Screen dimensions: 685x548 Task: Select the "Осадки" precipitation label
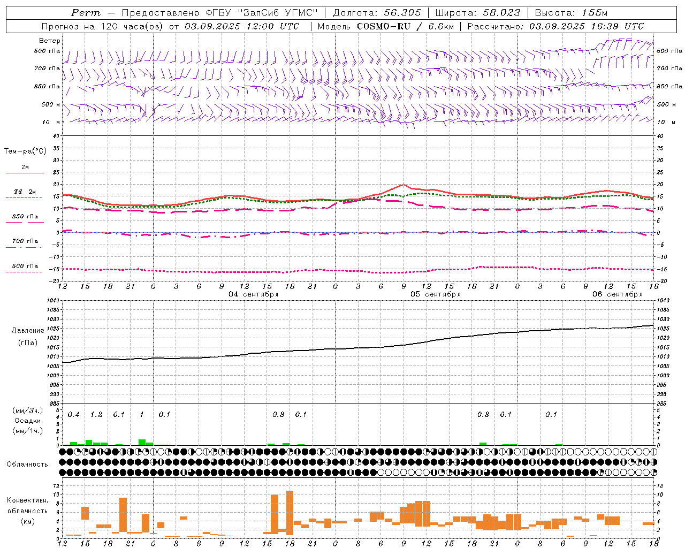27,421
